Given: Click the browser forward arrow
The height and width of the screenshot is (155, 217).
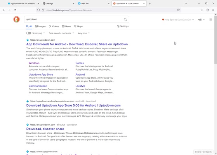Looking at the screenshot, I should tap(9, 10).
